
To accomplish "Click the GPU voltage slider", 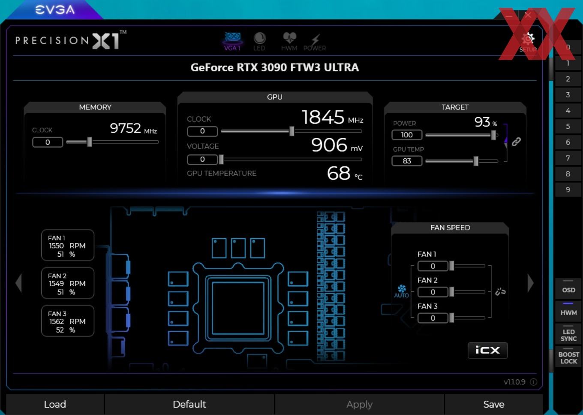I will coord(291,159).
